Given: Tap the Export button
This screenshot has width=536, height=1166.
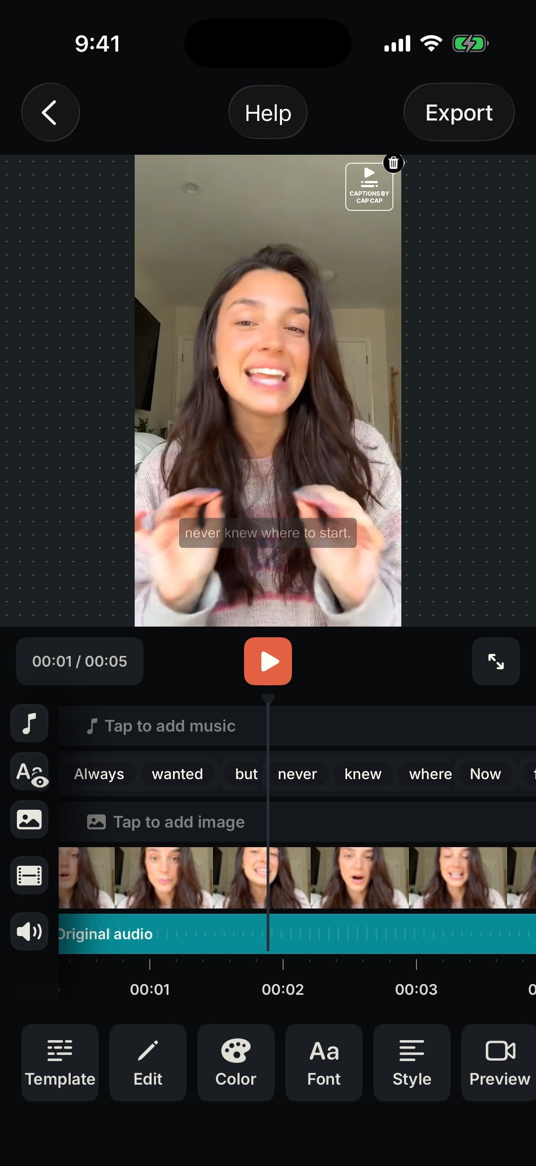Looking at the screenshot, I should point(459,112).
